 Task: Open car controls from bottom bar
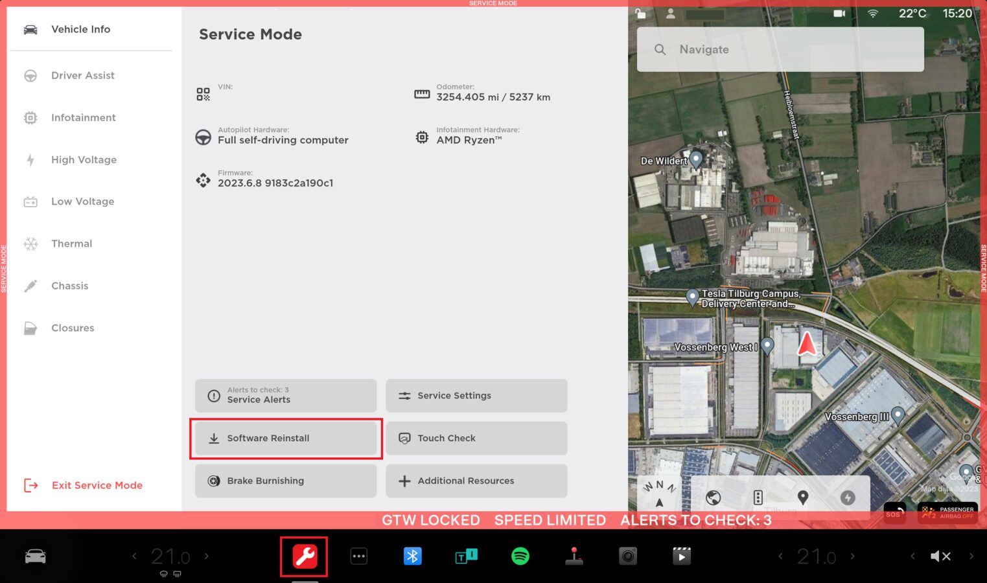pyautogui.click(x=35, y=556)
